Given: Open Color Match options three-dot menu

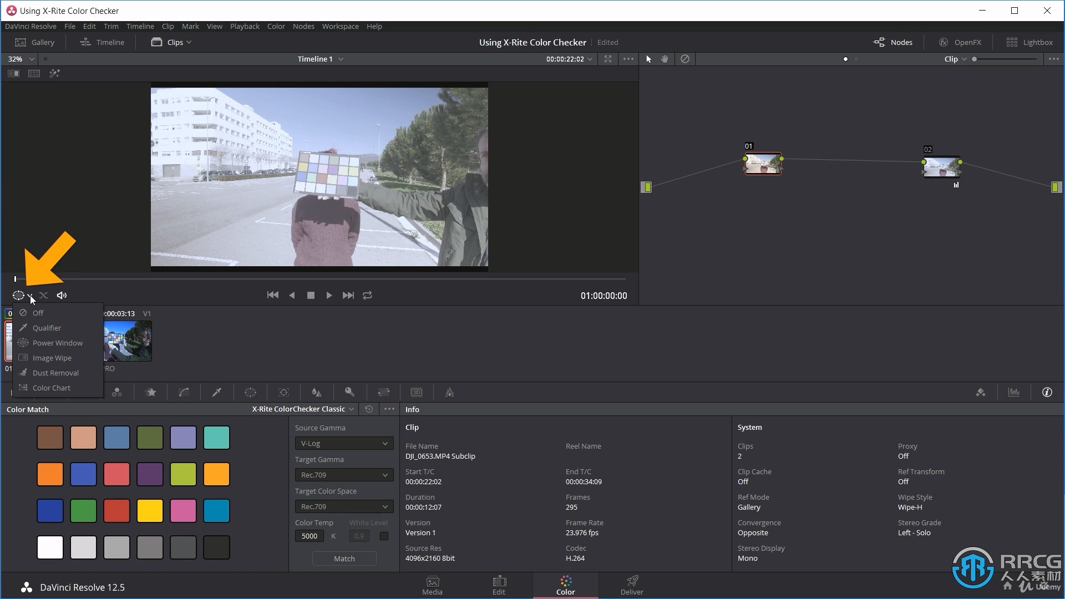Looking at the screenshot, I should coord(389,409).
